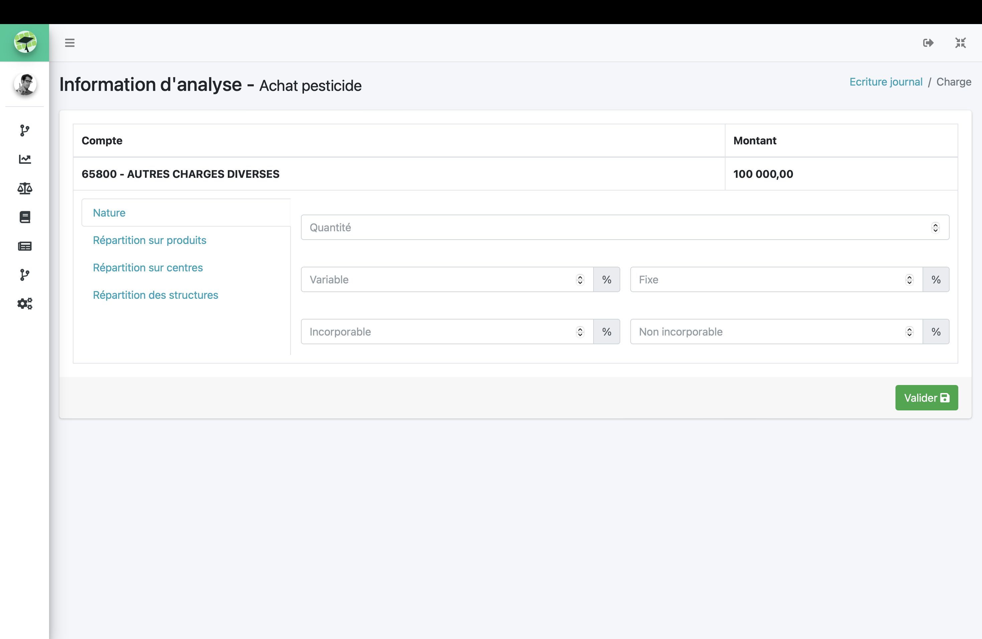Open the line chart sidebar icon
This screenshot has height=639, width=982.
click(x=25, y=159)
